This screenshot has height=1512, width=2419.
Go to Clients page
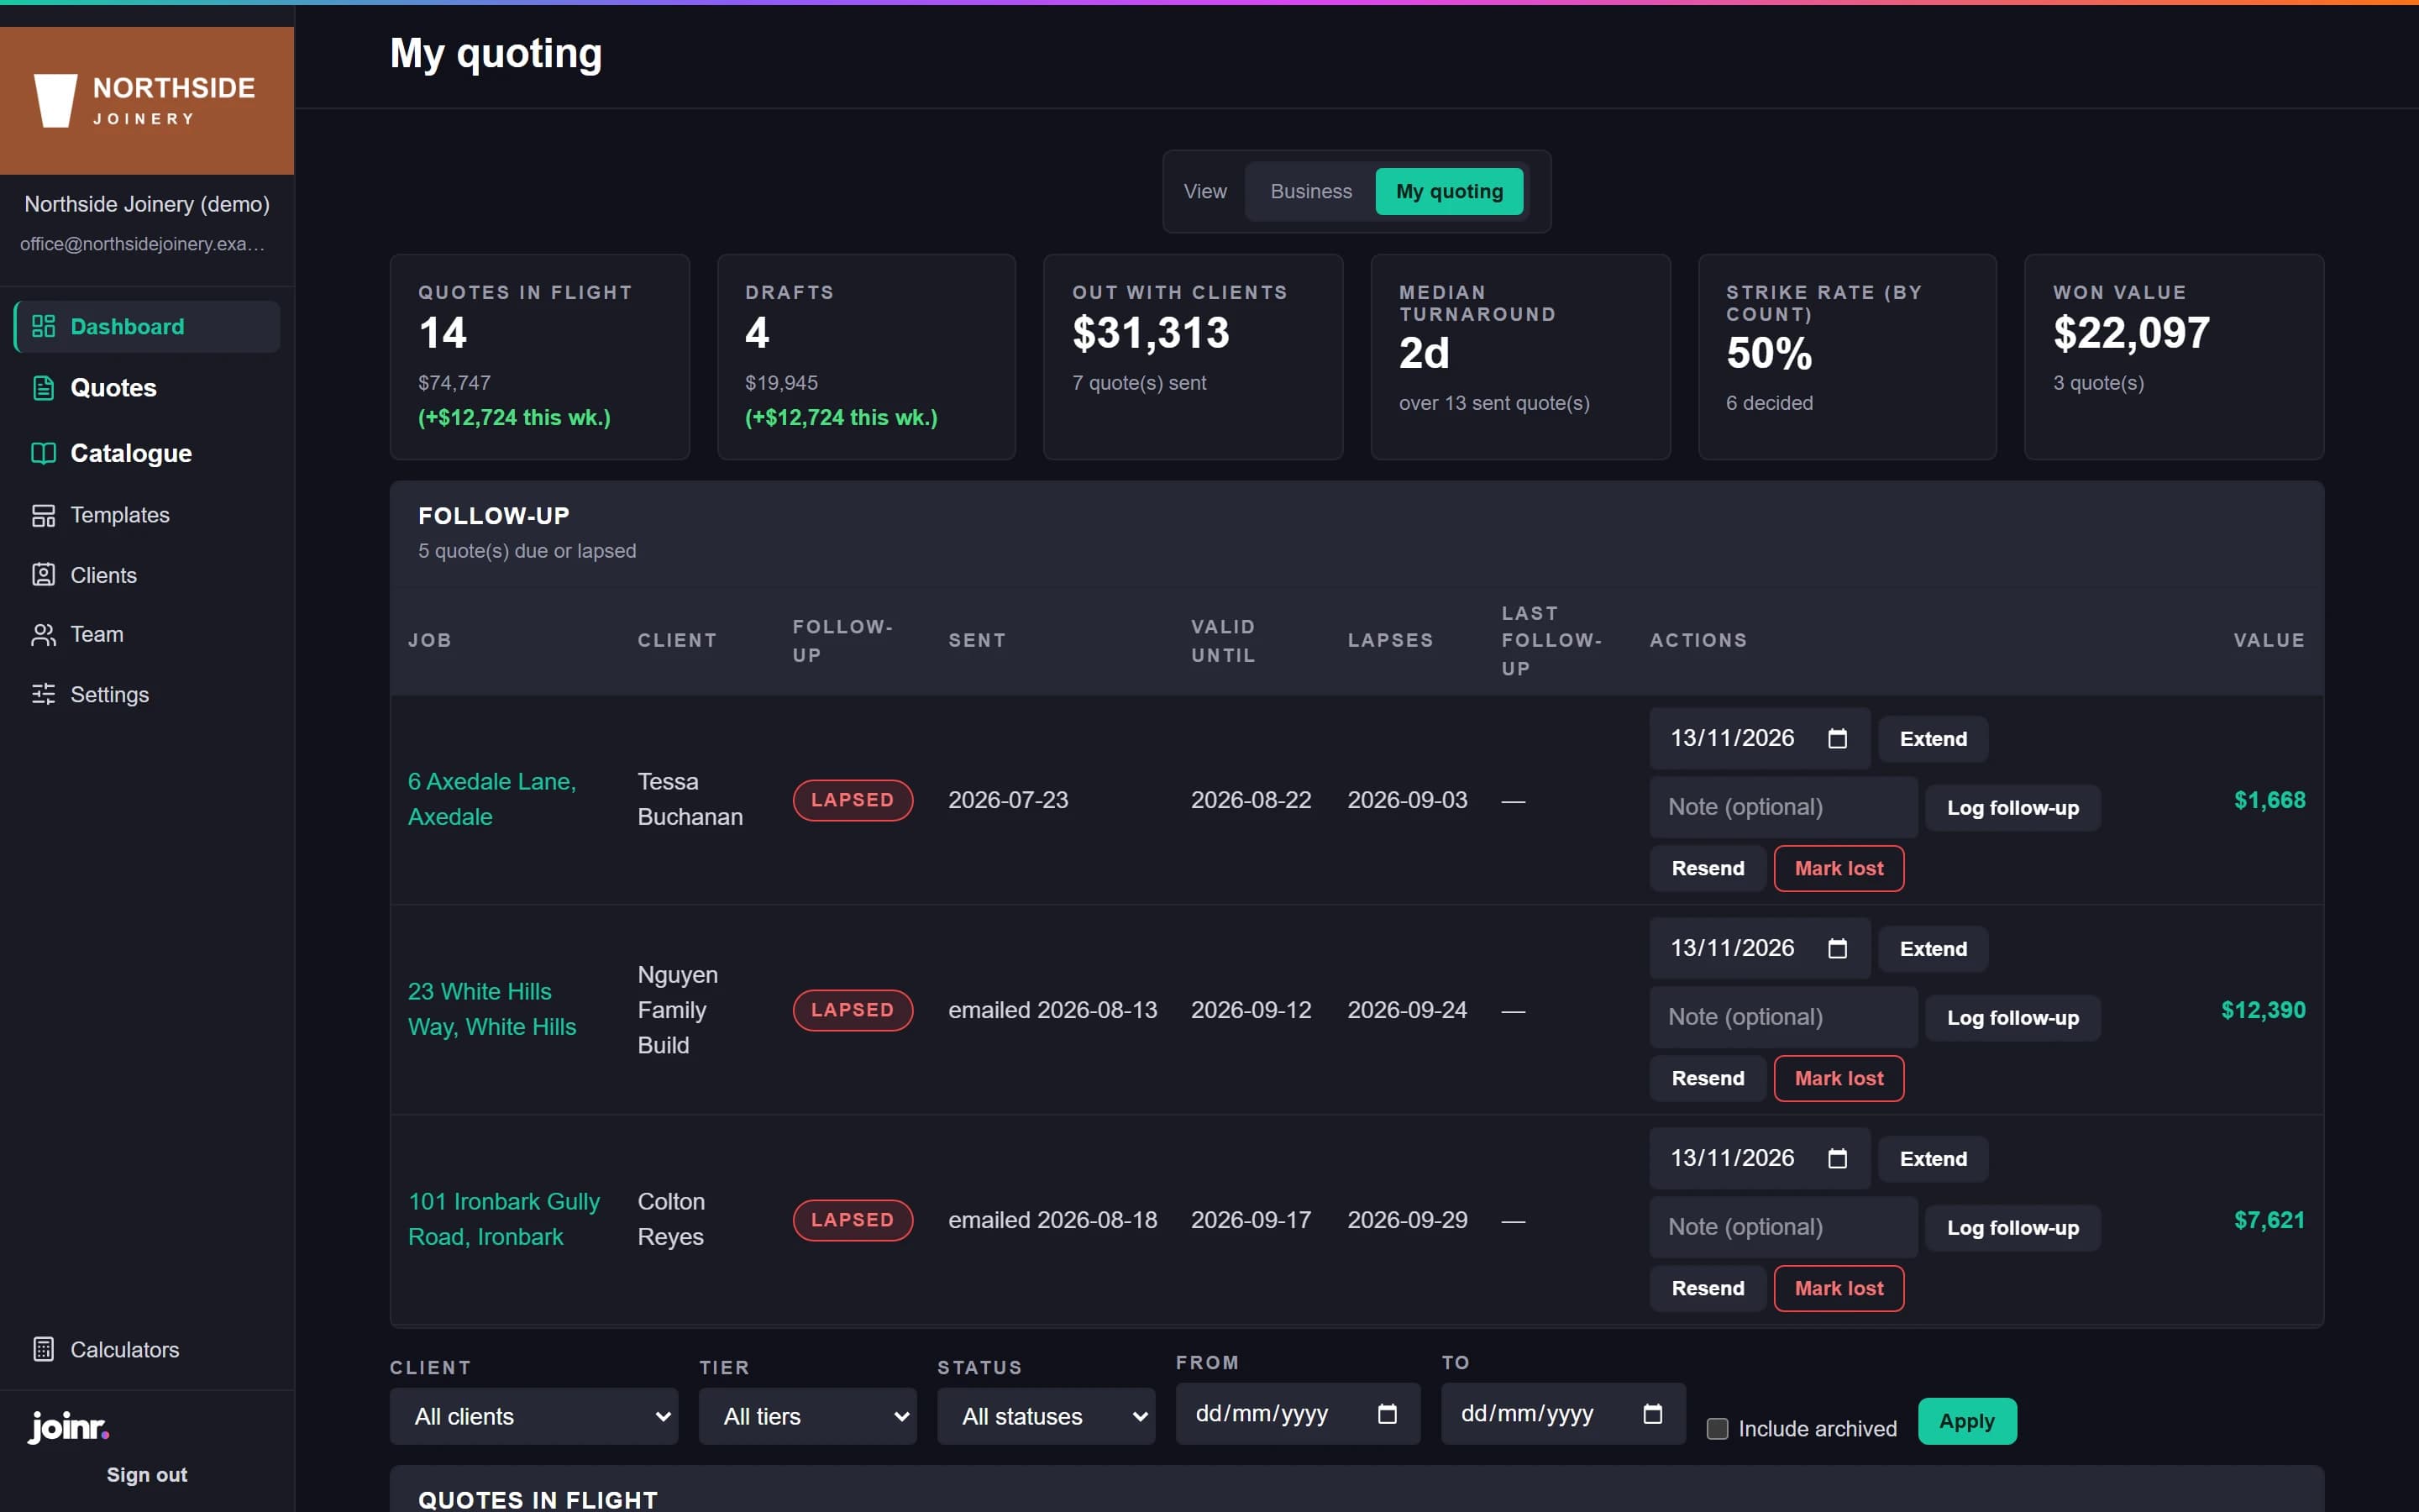tap(147, 575)
